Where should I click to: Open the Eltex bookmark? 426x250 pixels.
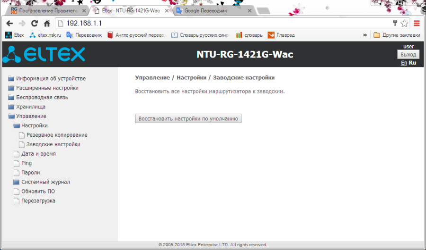coord(15,35)
